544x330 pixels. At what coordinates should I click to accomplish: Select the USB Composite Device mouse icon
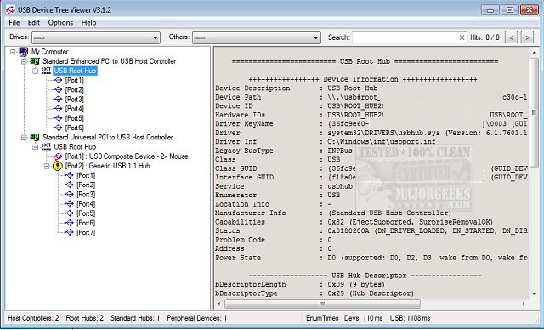[x=58, y=156]
